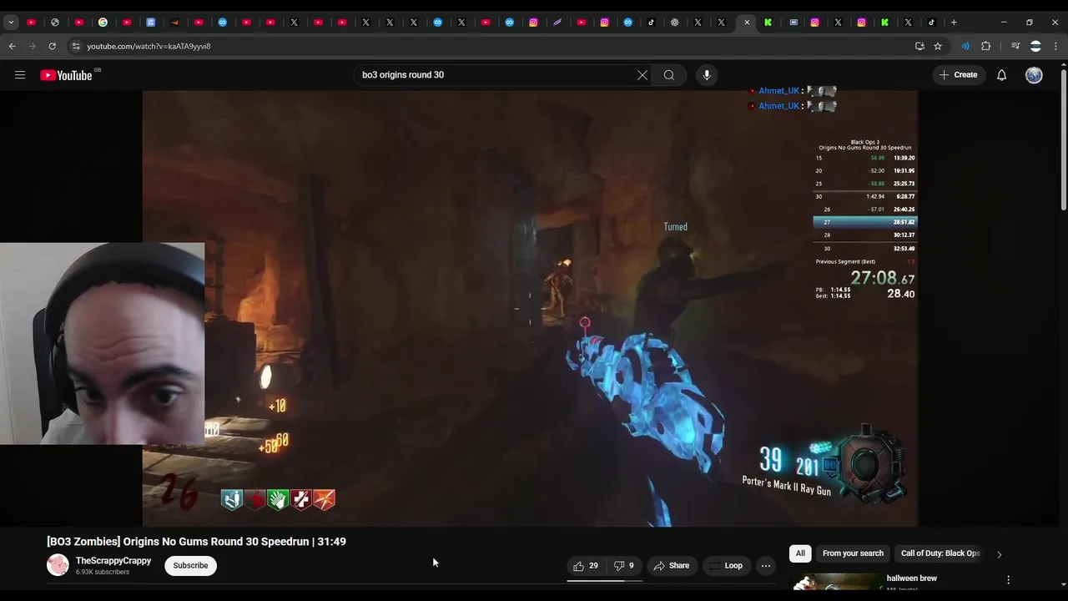
Task: Open Chrome profile avatar in toolbar
Action: click(x=1035, y=47)
